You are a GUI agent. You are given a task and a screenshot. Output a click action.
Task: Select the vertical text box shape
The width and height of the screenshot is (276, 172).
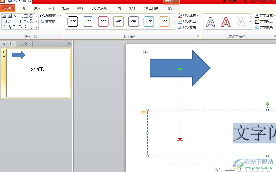pyautogui.click(x=10, y=16)
